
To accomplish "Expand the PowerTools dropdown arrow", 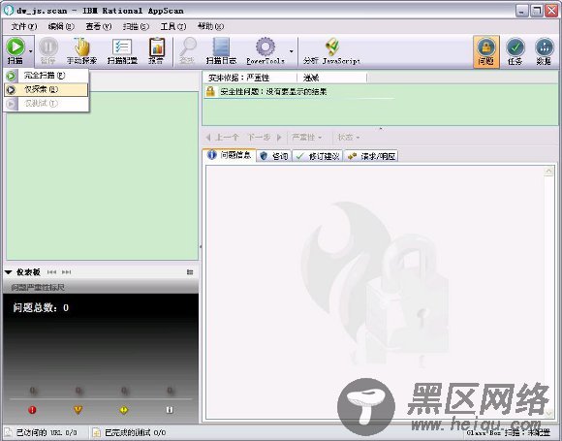I will [292, 51].
